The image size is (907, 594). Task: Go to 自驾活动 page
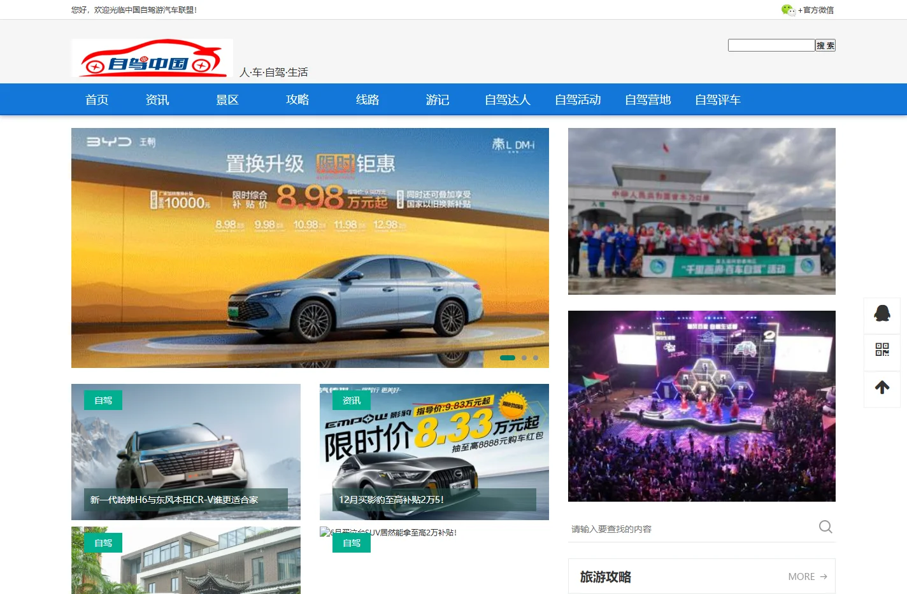point(578,99)
